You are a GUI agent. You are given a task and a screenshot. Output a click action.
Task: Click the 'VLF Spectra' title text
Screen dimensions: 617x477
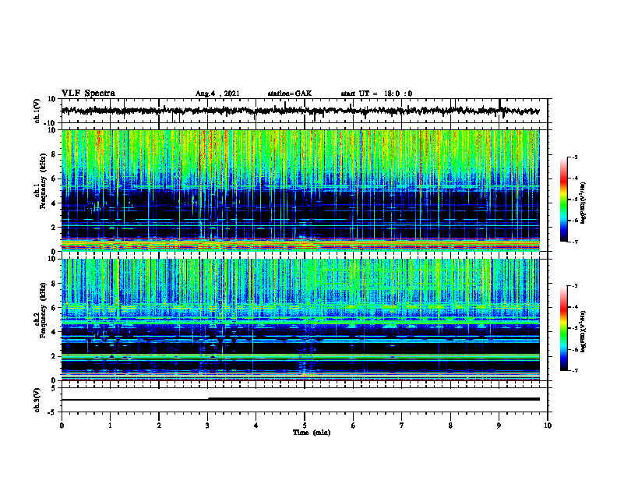88,94
